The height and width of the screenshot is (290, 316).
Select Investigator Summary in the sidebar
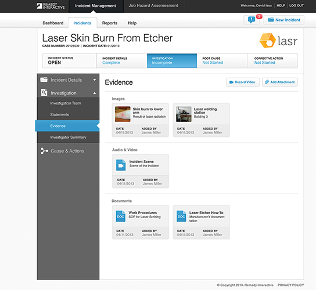coord(68,137)
